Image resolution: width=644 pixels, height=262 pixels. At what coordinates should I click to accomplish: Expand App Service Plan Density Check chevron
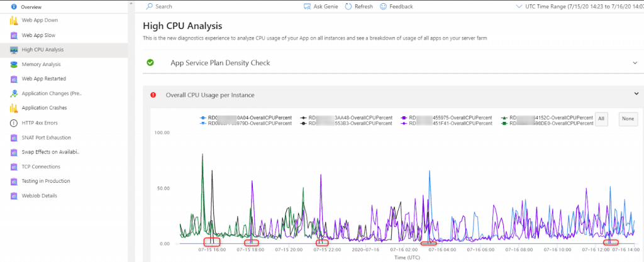(635, 63)
